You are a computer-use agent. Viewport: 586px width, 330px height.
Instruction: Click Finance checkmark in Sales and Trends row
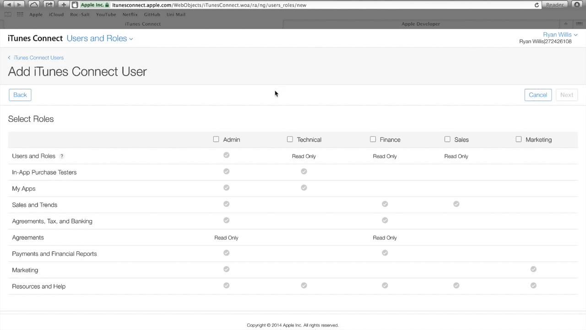click(x=385, y=204)
